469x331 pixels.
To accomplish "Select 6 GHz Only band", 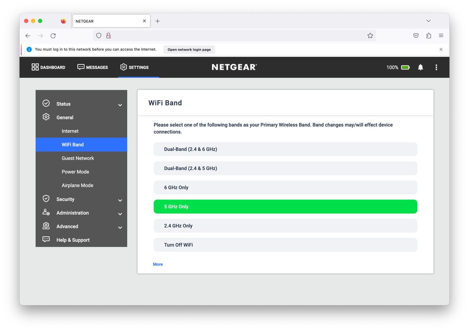I will point(285,188).
